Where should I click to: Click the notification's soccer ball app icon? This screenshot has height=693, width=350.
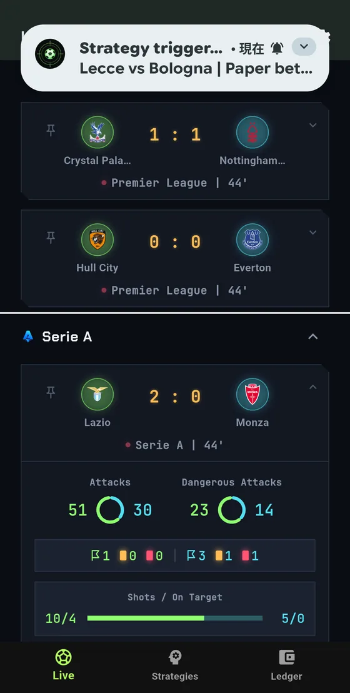[50, 54]
